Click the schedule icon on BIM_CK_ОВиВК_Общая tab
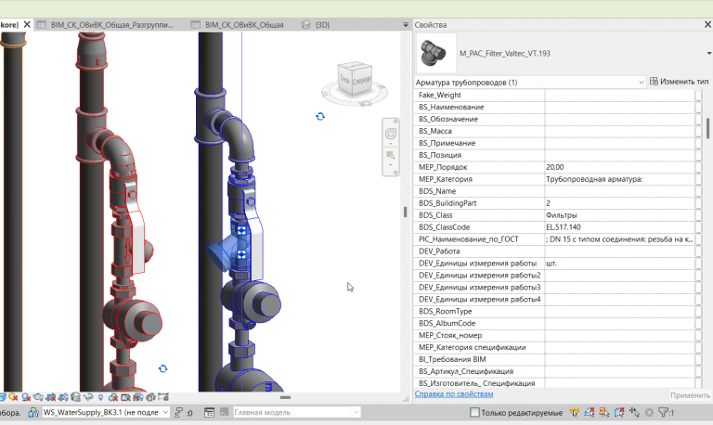This screenshot has height=425, width=713. (x=196, y=24)
